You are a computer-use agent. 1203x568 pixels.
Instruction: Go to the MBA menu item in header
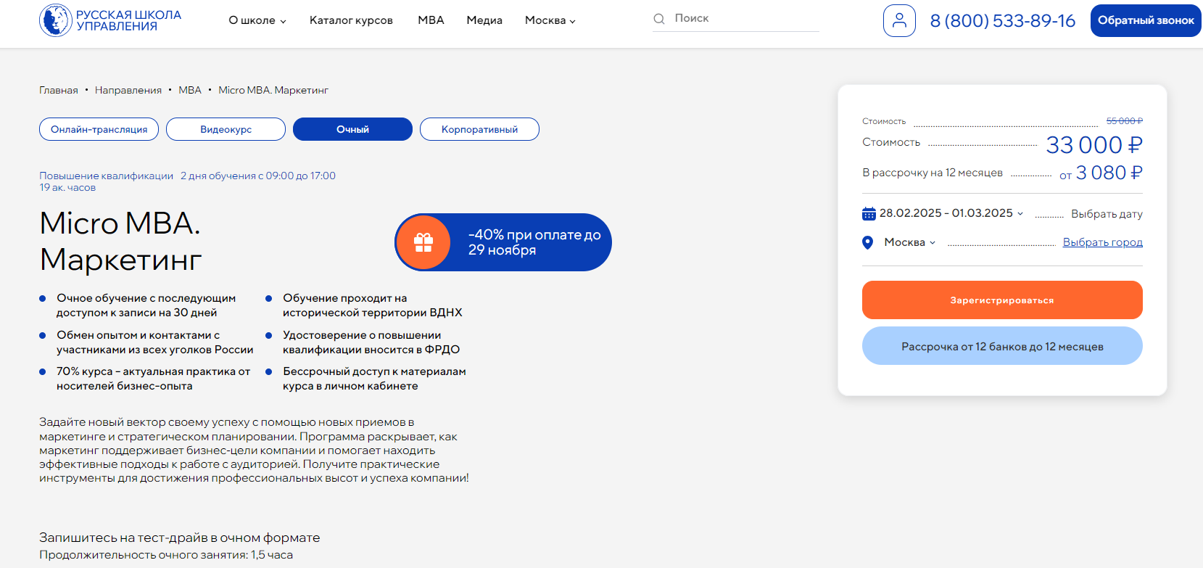[x=431, y=20]
